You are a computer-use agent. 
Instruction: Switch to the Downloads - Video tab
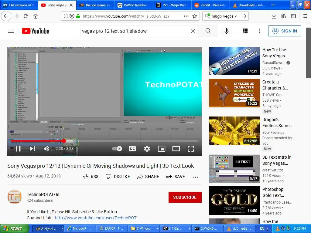click(x=249, y=5)
